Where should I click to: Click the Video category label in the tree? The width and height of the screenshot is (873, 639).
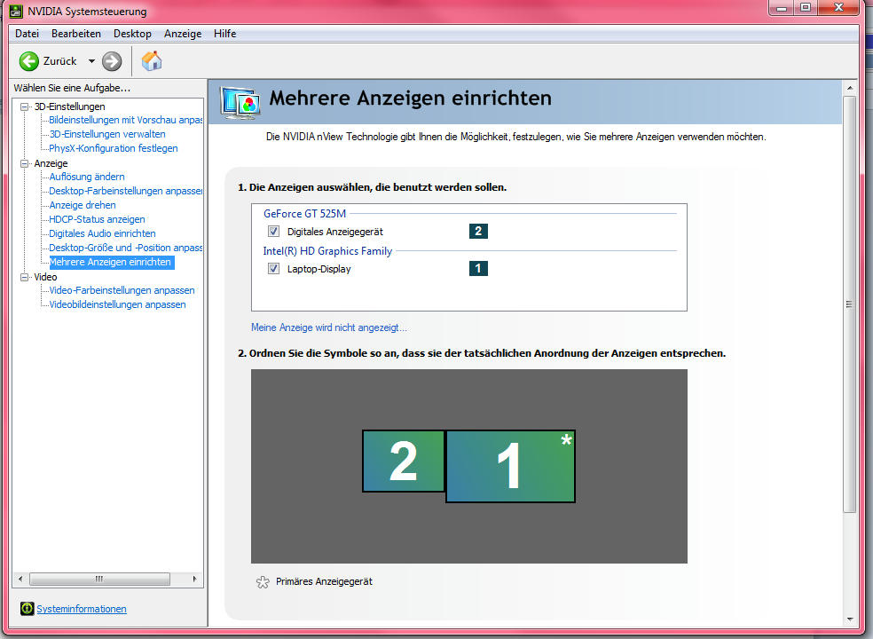tap(45, 277)
